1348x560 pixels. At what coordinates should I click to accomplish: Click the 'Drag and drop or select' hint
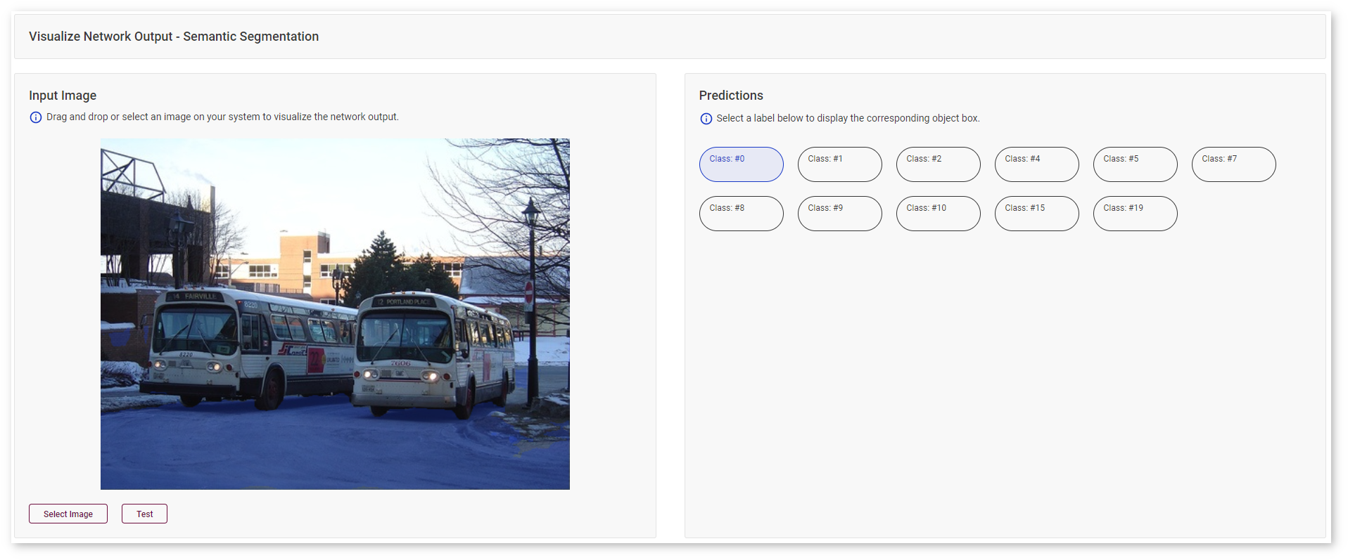222,117
